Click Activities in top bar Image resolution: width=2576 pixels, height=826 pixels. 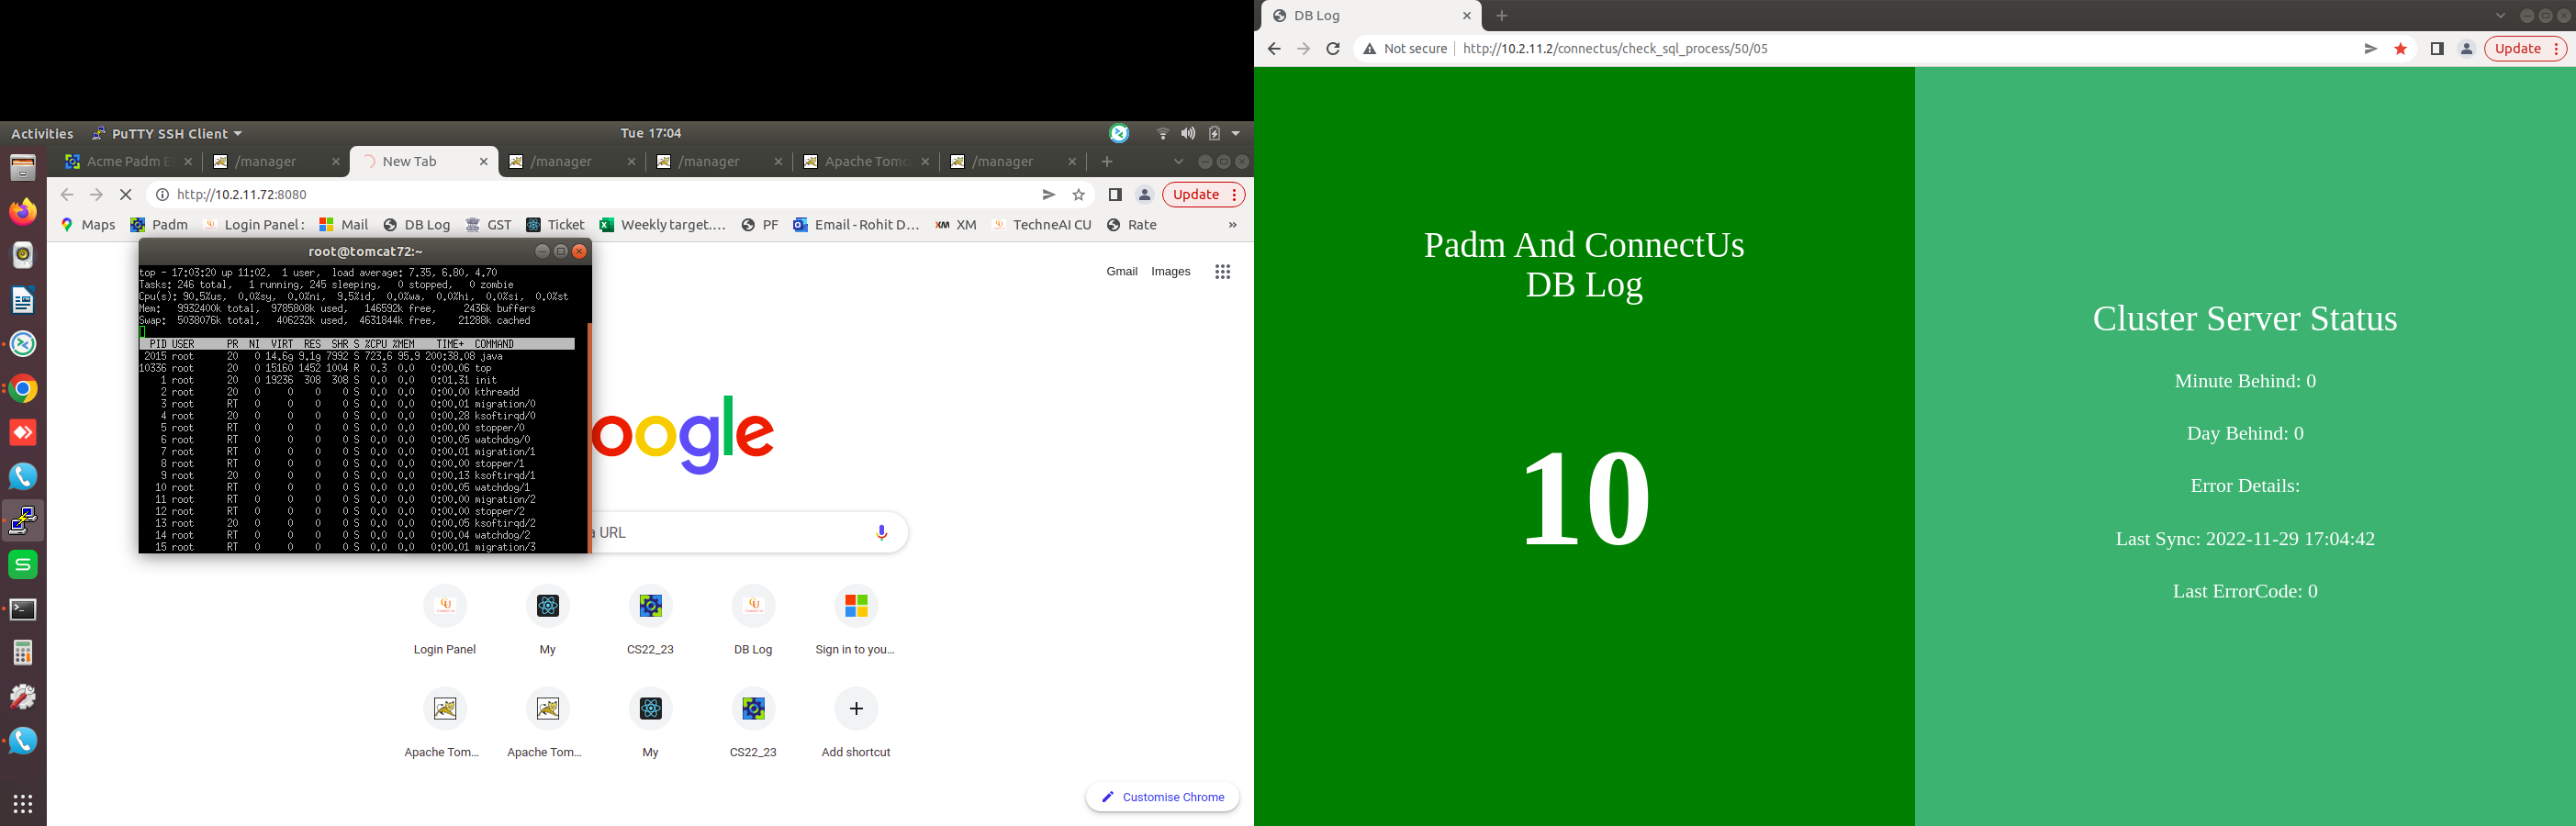pyautogui.click(x=42, y=133)
